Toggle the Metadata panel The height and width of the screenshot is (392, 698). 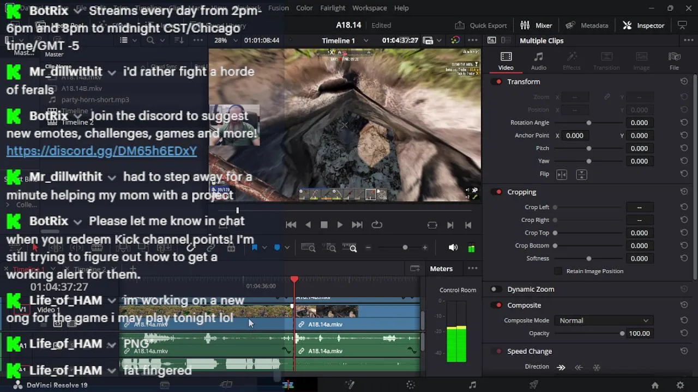tap(587, 25)
